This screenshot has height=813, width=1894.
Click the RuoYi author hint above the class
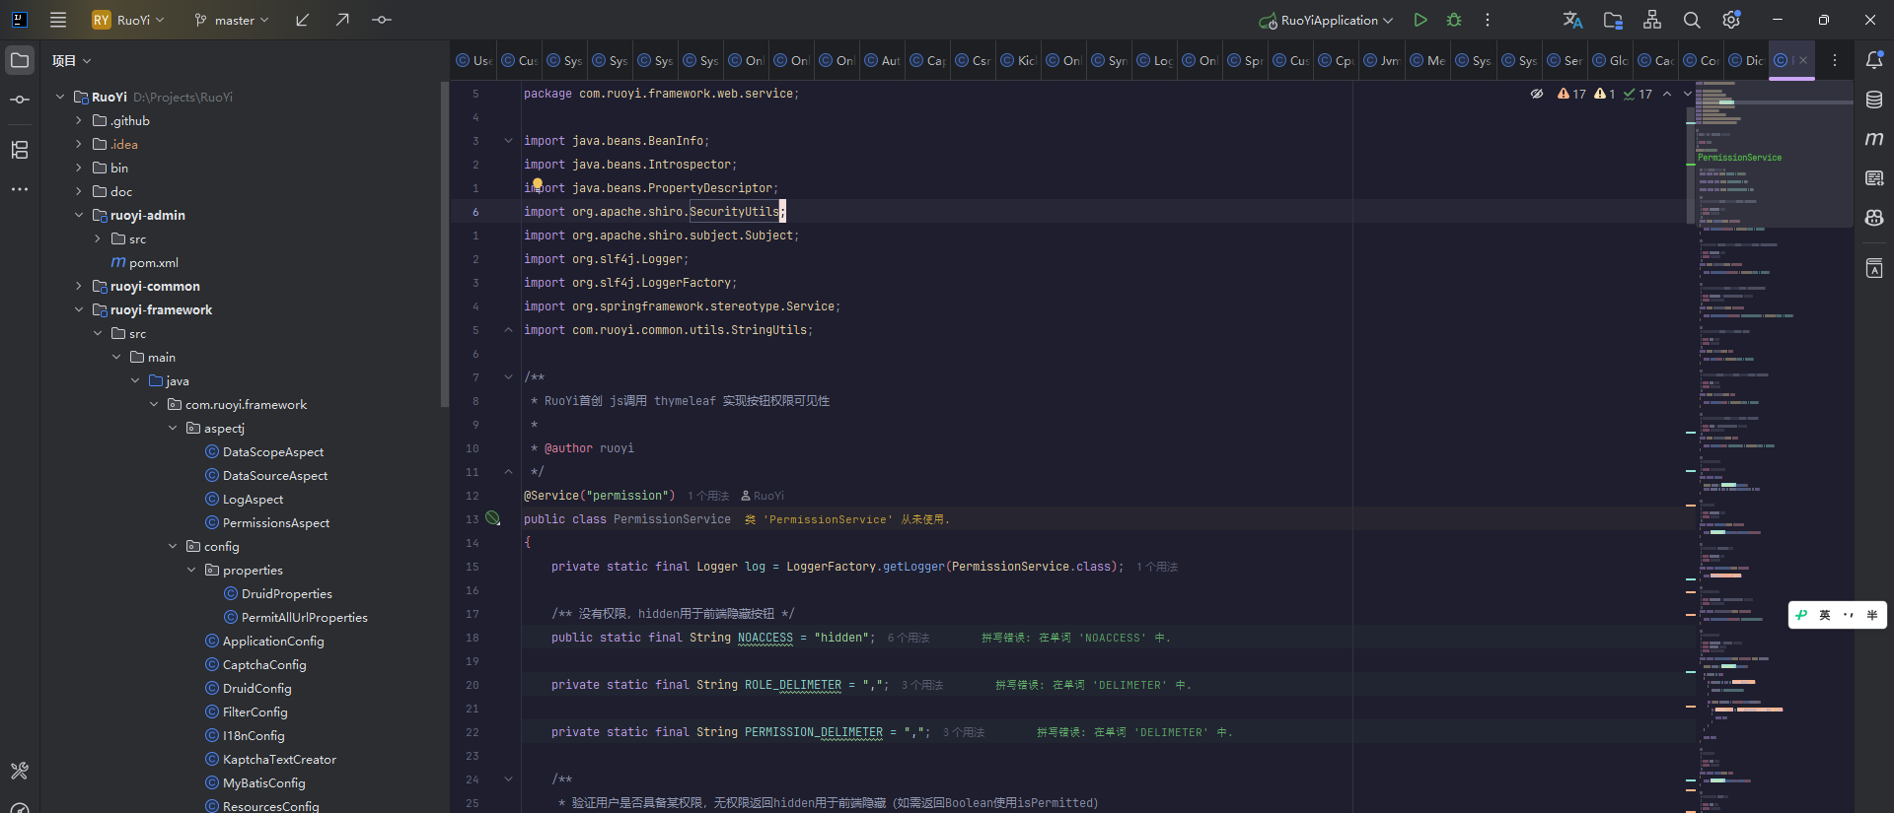coord(763,496)
